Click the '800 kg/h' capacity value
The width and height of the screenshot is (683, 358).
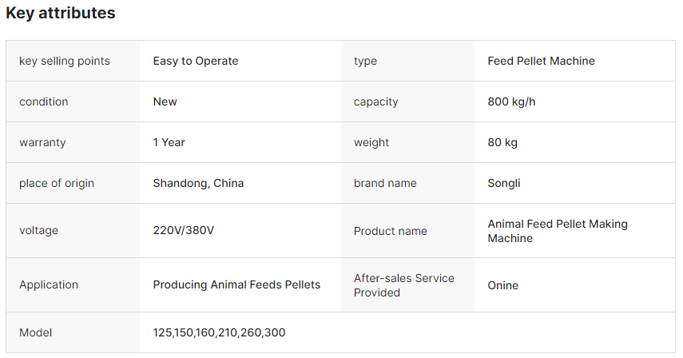coord(511,101)
